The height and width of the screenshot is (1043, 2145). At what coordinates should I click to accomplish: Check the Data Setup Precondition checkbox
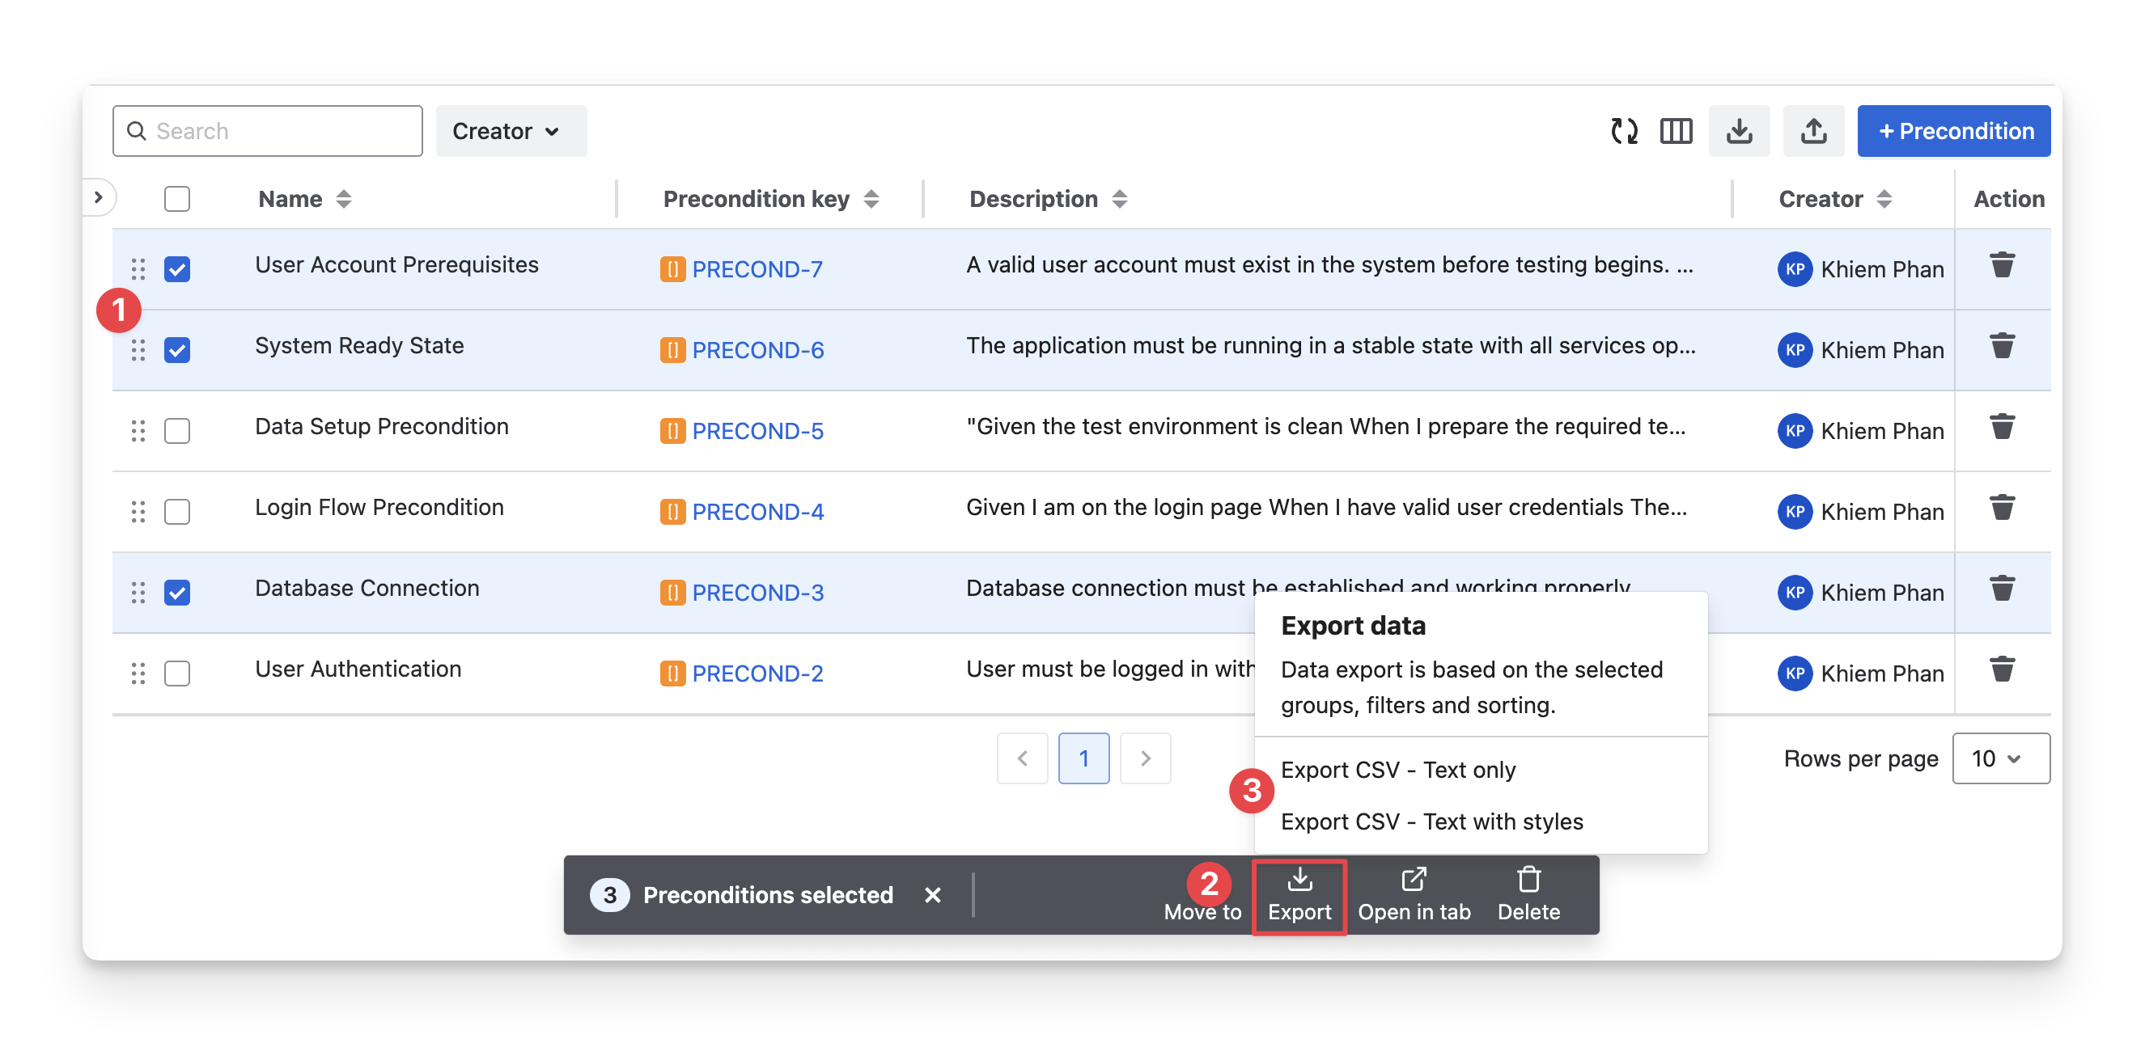point(177,431)
